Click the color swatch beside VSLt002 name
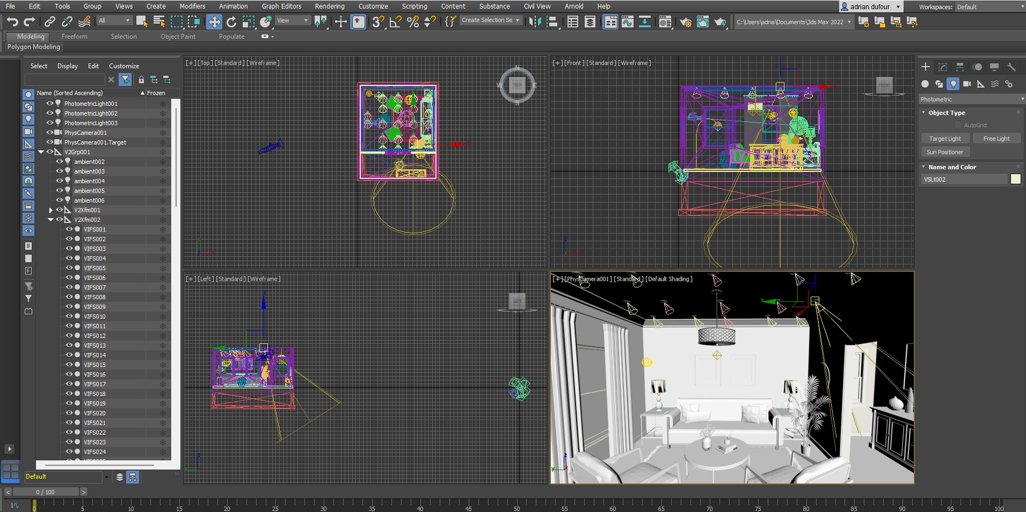This screenshot has width=1026, height=512. [1016, 179]
